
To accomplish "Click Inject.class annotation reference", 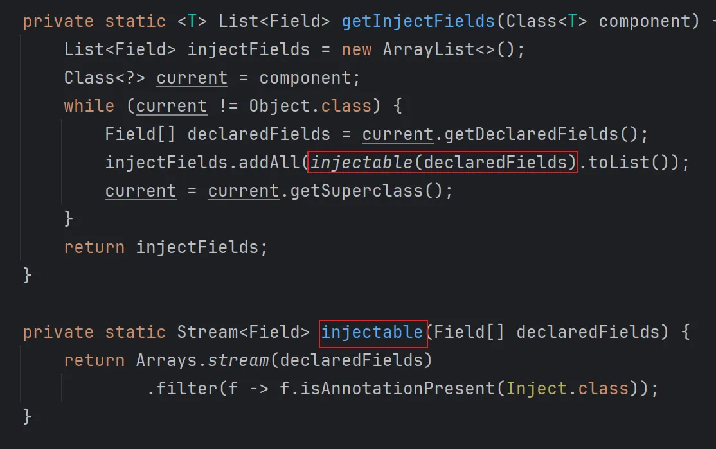I will click(x=567, y=389).
